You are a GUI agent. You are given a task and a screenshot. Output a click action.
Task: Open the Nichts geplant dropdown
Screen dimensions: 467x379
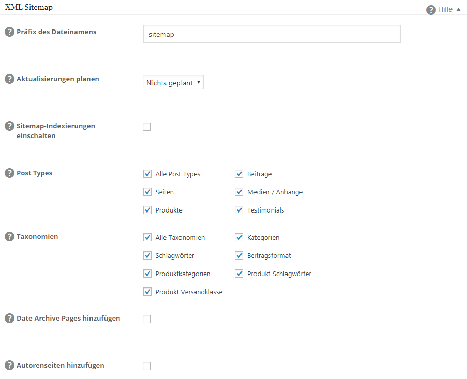pos(173,83)
